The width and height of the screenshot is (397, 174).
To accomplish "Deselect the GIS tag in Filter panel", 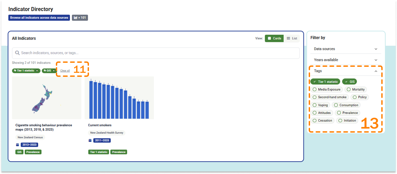I will click(x=350, y=81).
